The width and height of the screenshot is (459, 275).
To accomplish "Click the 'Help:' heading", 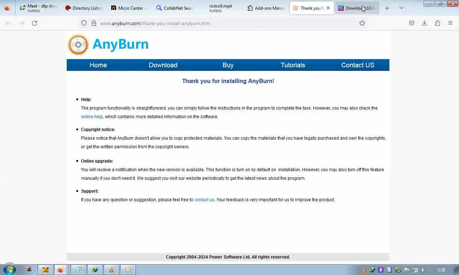I will pyautogui.click(x=86, y=100).
